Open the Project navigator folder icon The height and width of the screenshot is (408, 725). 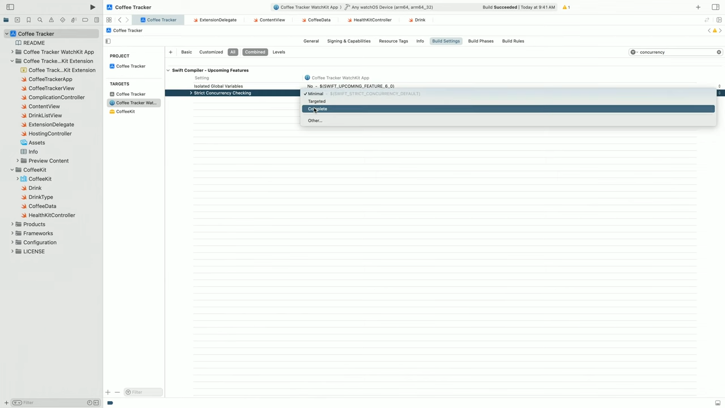(6, 20)
